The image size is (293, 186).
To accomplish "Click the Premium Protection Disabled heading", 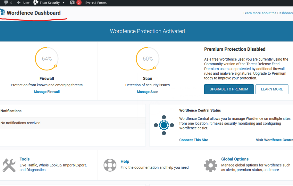I will pyautogui.click(x=235, y=49).
